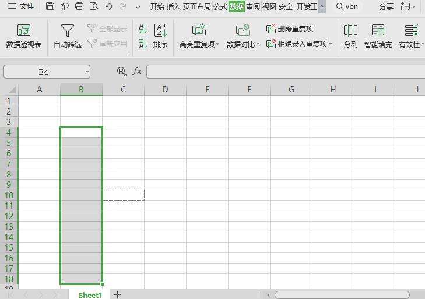Click the Print icon
The width and height of the screenshot is (425, 299).
click(x=79, y=6)
